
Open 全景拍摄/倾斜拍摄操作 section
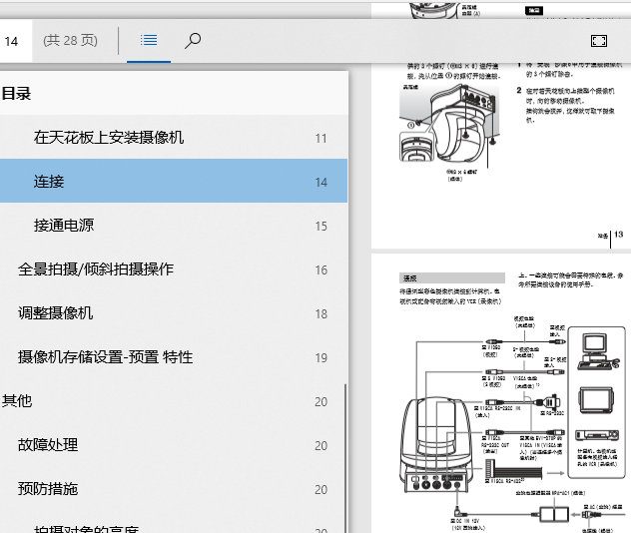[x=96, y=269]
